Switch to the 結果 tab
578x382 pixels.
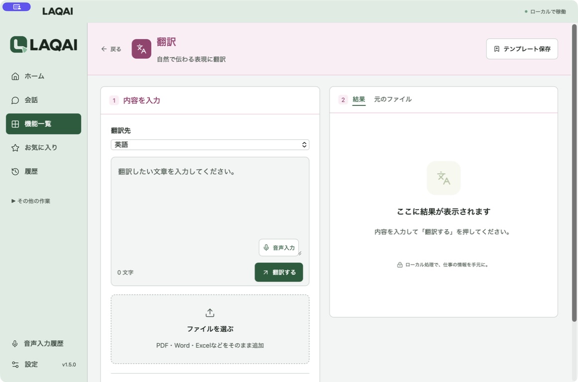(x=358, y=99)
